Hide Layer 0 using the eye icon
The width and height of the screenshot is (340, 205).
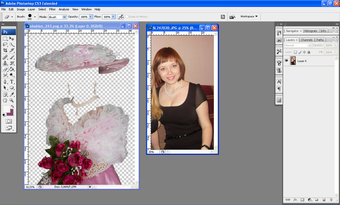286,61
